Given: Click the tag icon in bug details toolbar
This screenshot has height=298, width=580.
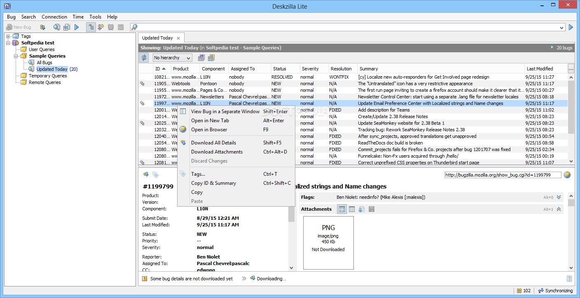Looking at the screenshot, I should coord(155,175).
